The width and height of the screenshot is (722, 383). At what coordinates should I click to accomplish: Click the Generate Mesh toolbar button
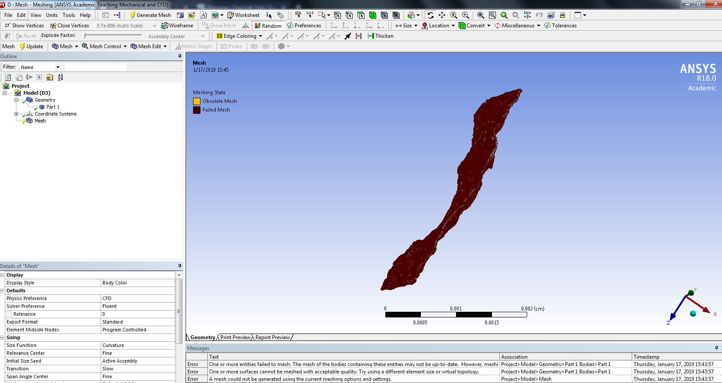click(x=150, y=15)
